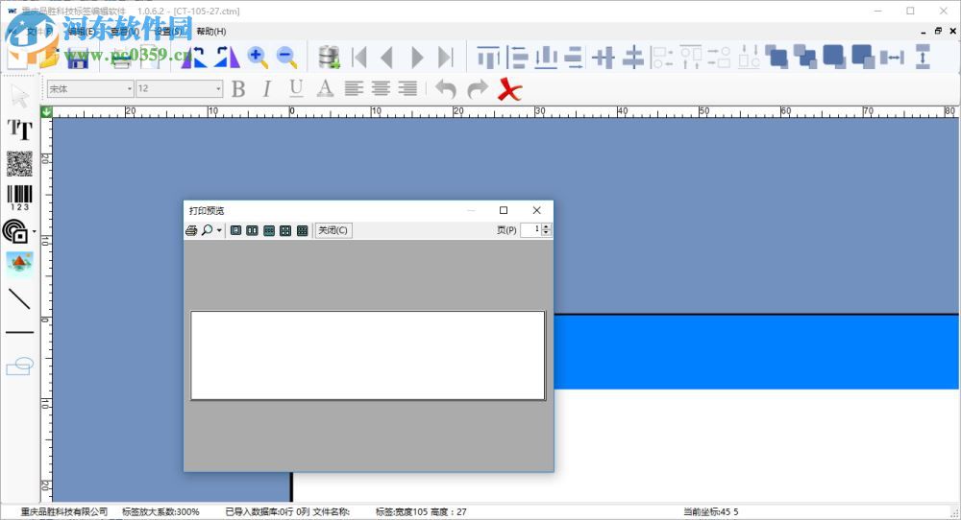Click the print icon in preview window

tap(191, 230)
